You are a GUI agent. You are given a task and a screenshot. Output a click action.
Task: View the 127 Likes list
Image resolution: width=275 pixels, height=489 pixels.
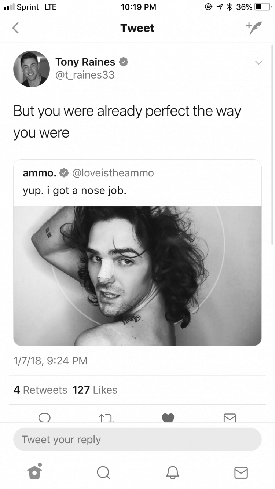pyautogui.click(x=95, y=390)
